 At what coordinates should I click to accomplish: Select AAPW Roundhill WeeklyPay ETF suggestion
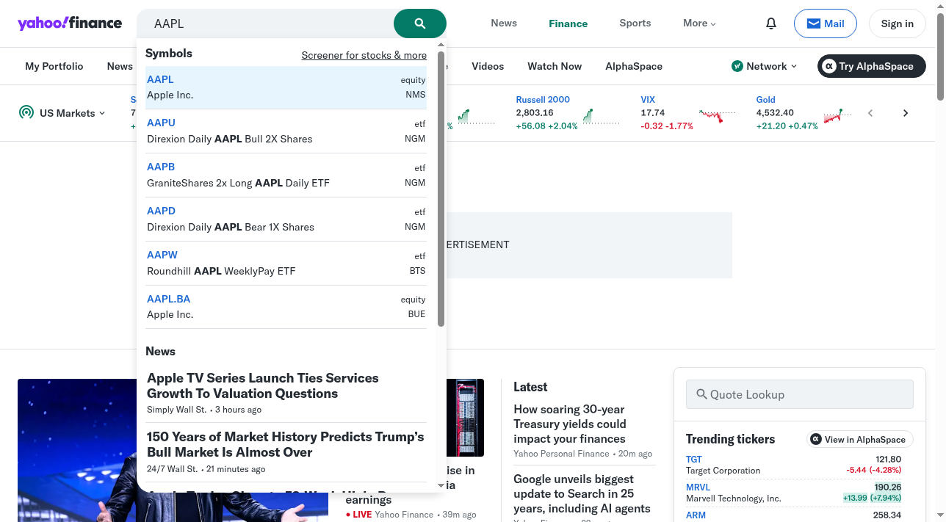click(286, 263)
